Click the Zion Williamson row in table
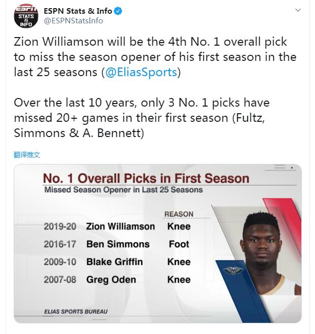This screenshot has width=315, height=334. pos(117,226)
